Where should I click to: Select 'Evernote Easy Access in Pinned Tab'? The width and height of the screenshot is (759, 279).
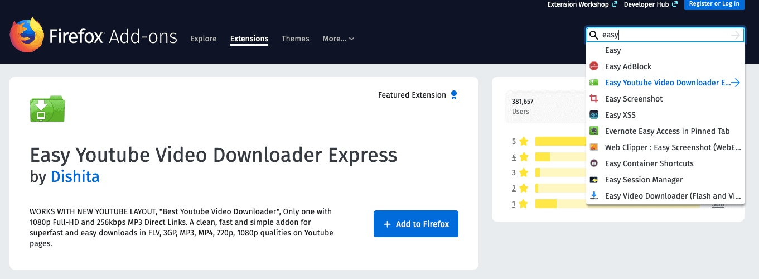point(665,131)
